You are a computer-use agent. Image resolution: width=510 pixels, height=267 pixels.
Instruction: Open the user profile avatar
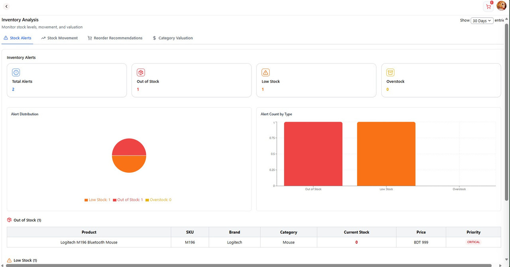point(501,6)
